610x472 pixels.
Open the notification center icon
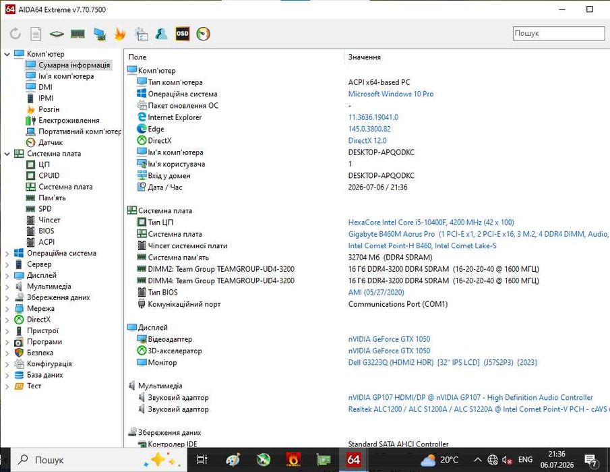591,461
